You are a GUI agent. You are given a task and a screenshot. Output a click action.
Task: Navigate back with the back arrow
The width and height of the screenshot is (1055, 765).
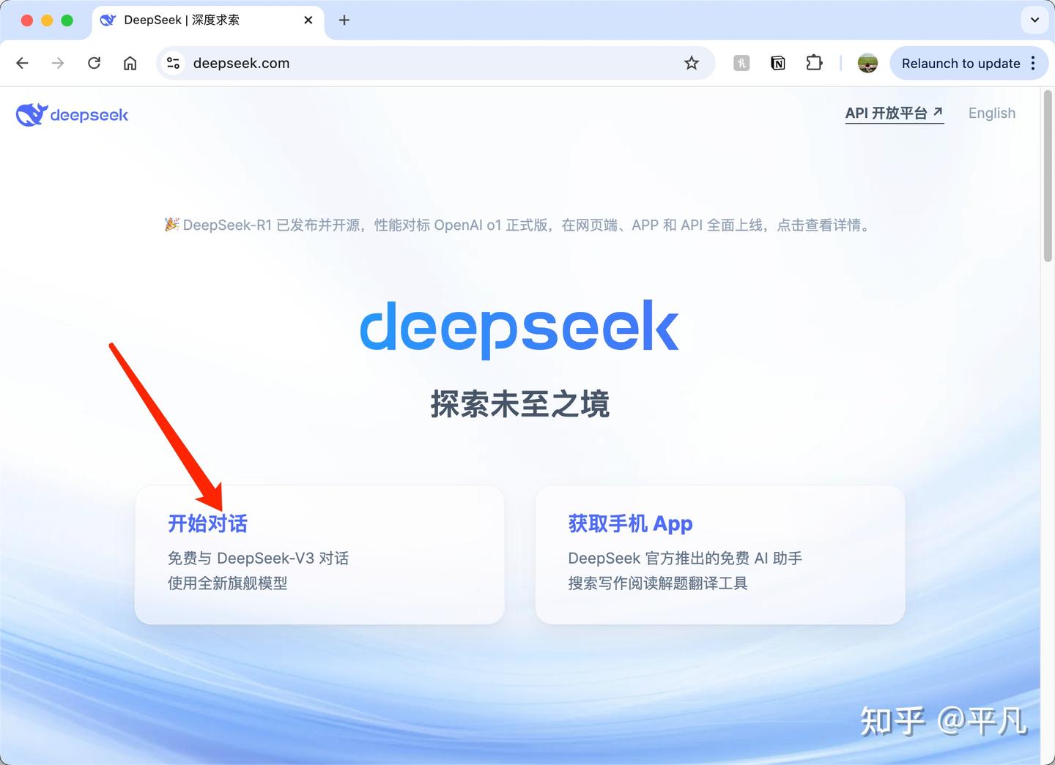point(22,63)
